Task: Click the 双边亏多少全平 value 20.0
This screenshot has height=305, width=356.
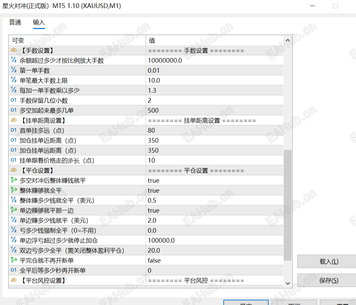Action: (154, 250)
